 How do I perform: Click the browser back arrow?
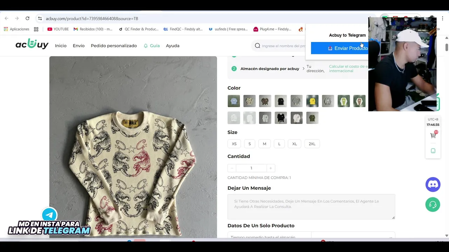[x=6, y=19]
